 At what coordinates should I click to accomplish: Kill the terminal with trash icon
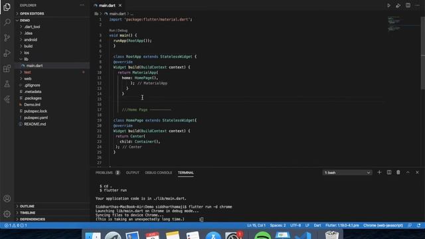[x=398, y=173]
